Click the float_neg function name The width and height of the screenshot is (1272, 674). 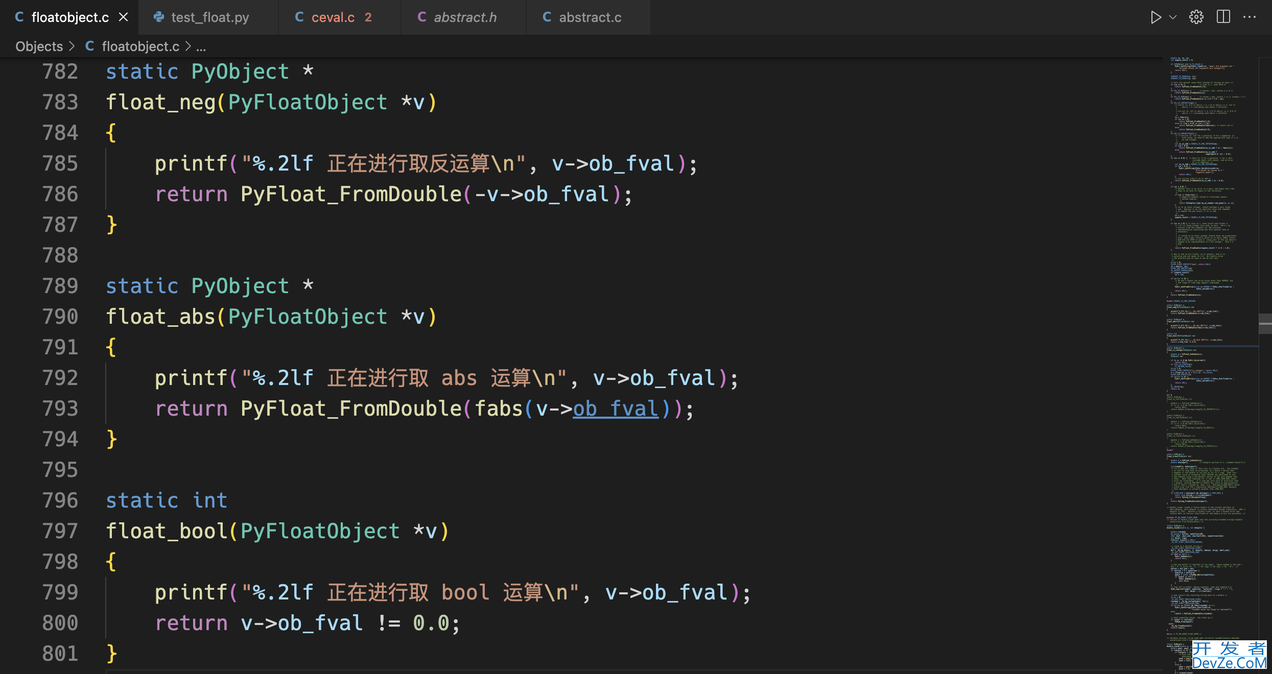point(160,102)
